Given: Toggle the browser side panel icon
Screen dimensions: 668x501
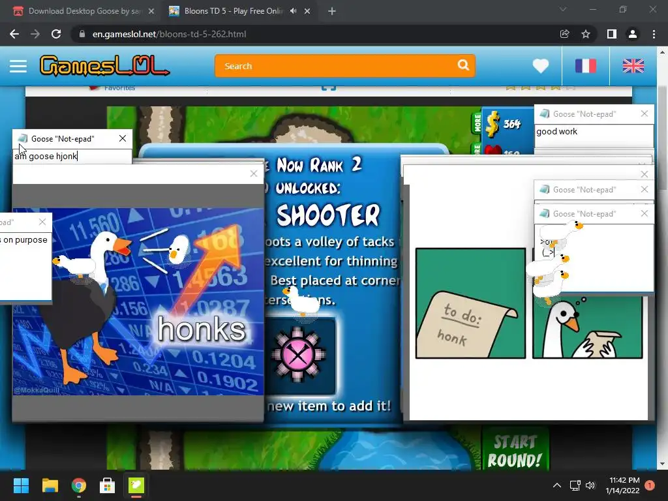Looking at the screenshot, I should (x=611, y=34).
